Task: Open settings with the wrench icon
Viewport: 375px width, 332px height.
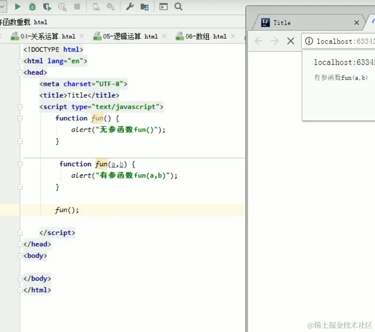Action: (x=130, y=7)
